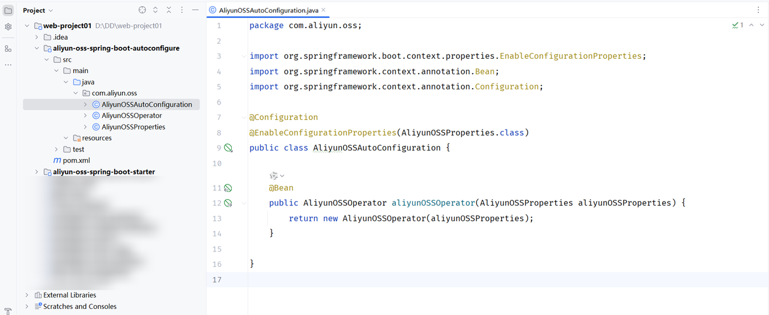769x315 pixels.
Task: Click the Spring bean gutter icon on line 9
Action: click(x=228, y=148)
